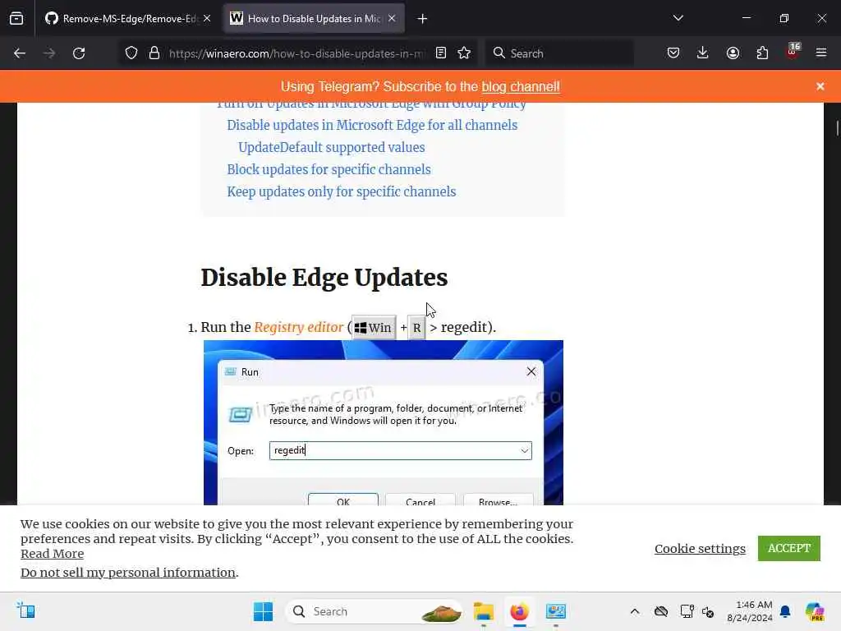Open Disable updates for all channels link

[372, 125]
